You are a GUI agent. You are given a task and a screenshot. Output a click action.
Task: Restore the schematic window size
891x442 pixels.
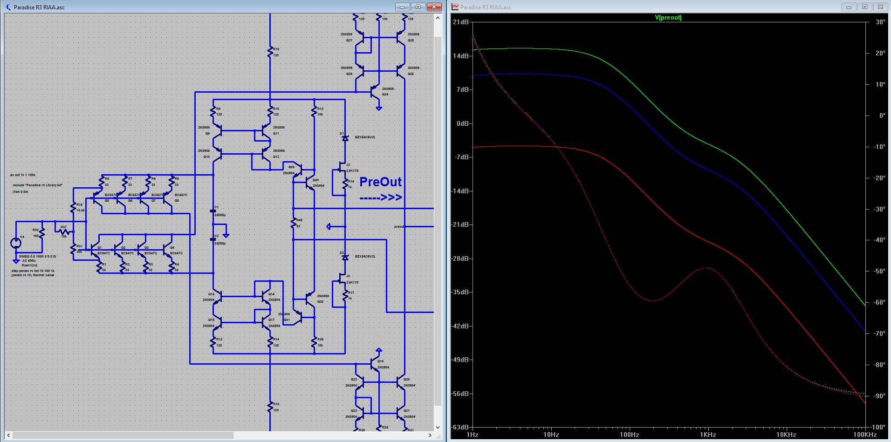click(x=418, y=7)
